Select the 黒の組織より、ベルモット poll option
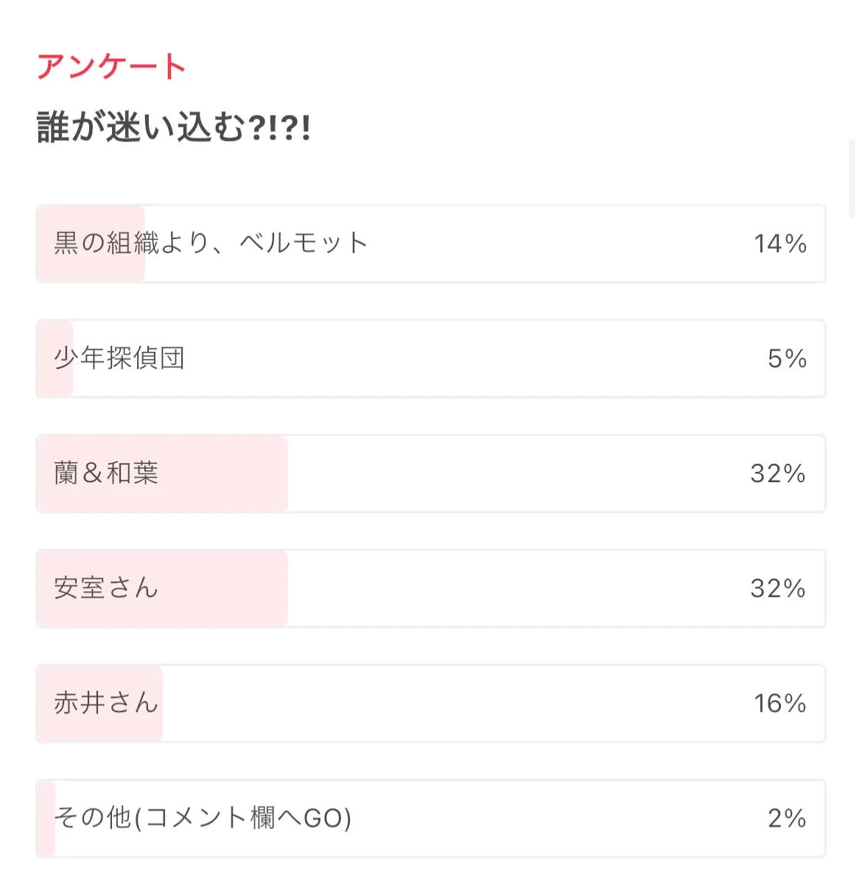 pyautogui.click(x=430, y=244)
